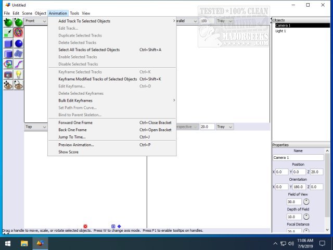Click the blue X handle marker
This screenshot has height=250, width=333.
click(x=113, y=227)
